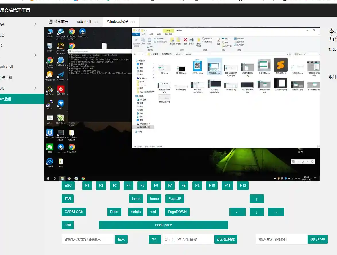Launch the Google Chrome desktop shortcut
Image resolution: width=337 pixels, height=255 pixels.
pyautogui.click(x=50, y=63)
